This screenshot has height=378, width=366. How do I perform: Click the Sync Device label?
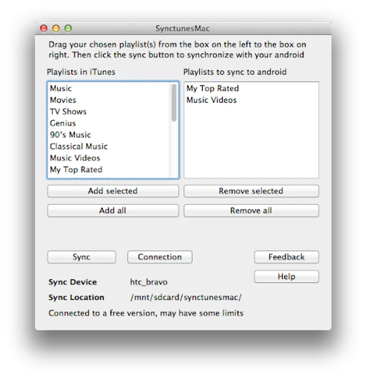point(72,282)
